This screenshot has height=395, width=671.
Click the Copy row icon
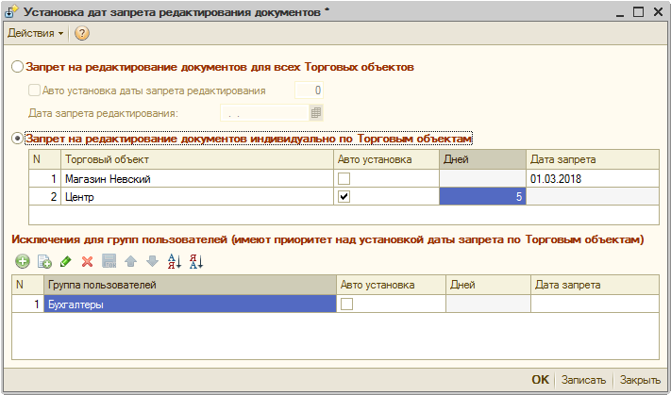44,261
